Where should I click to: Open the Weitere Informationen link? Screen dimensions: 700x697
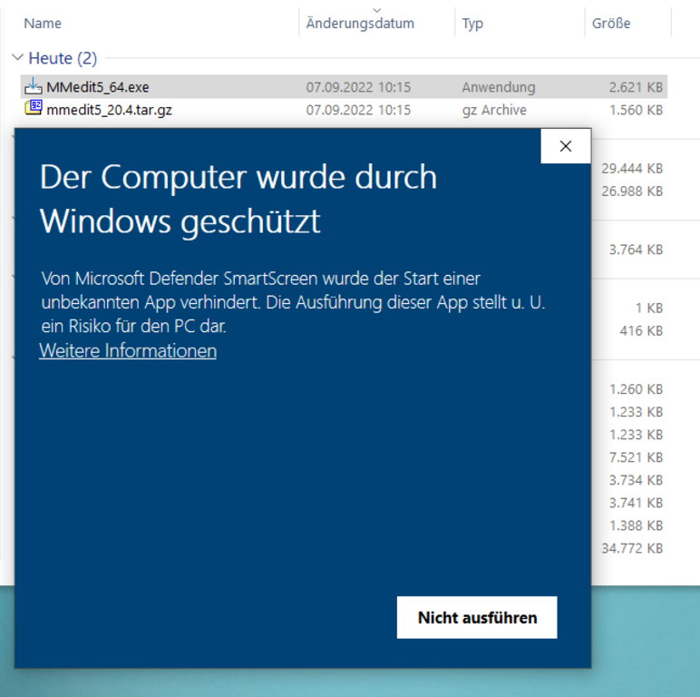pos(128,350)
